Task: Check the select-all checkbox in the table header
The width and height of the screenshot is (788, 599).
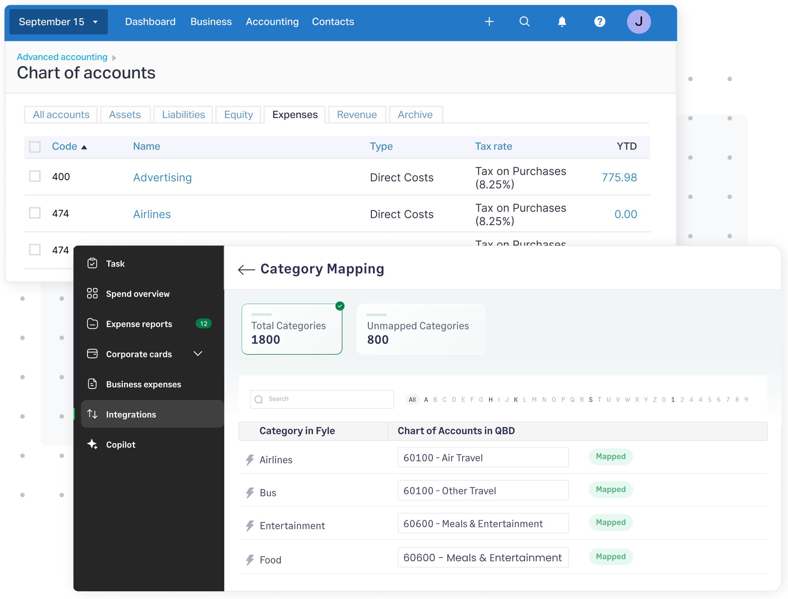Action: point(35,146)
